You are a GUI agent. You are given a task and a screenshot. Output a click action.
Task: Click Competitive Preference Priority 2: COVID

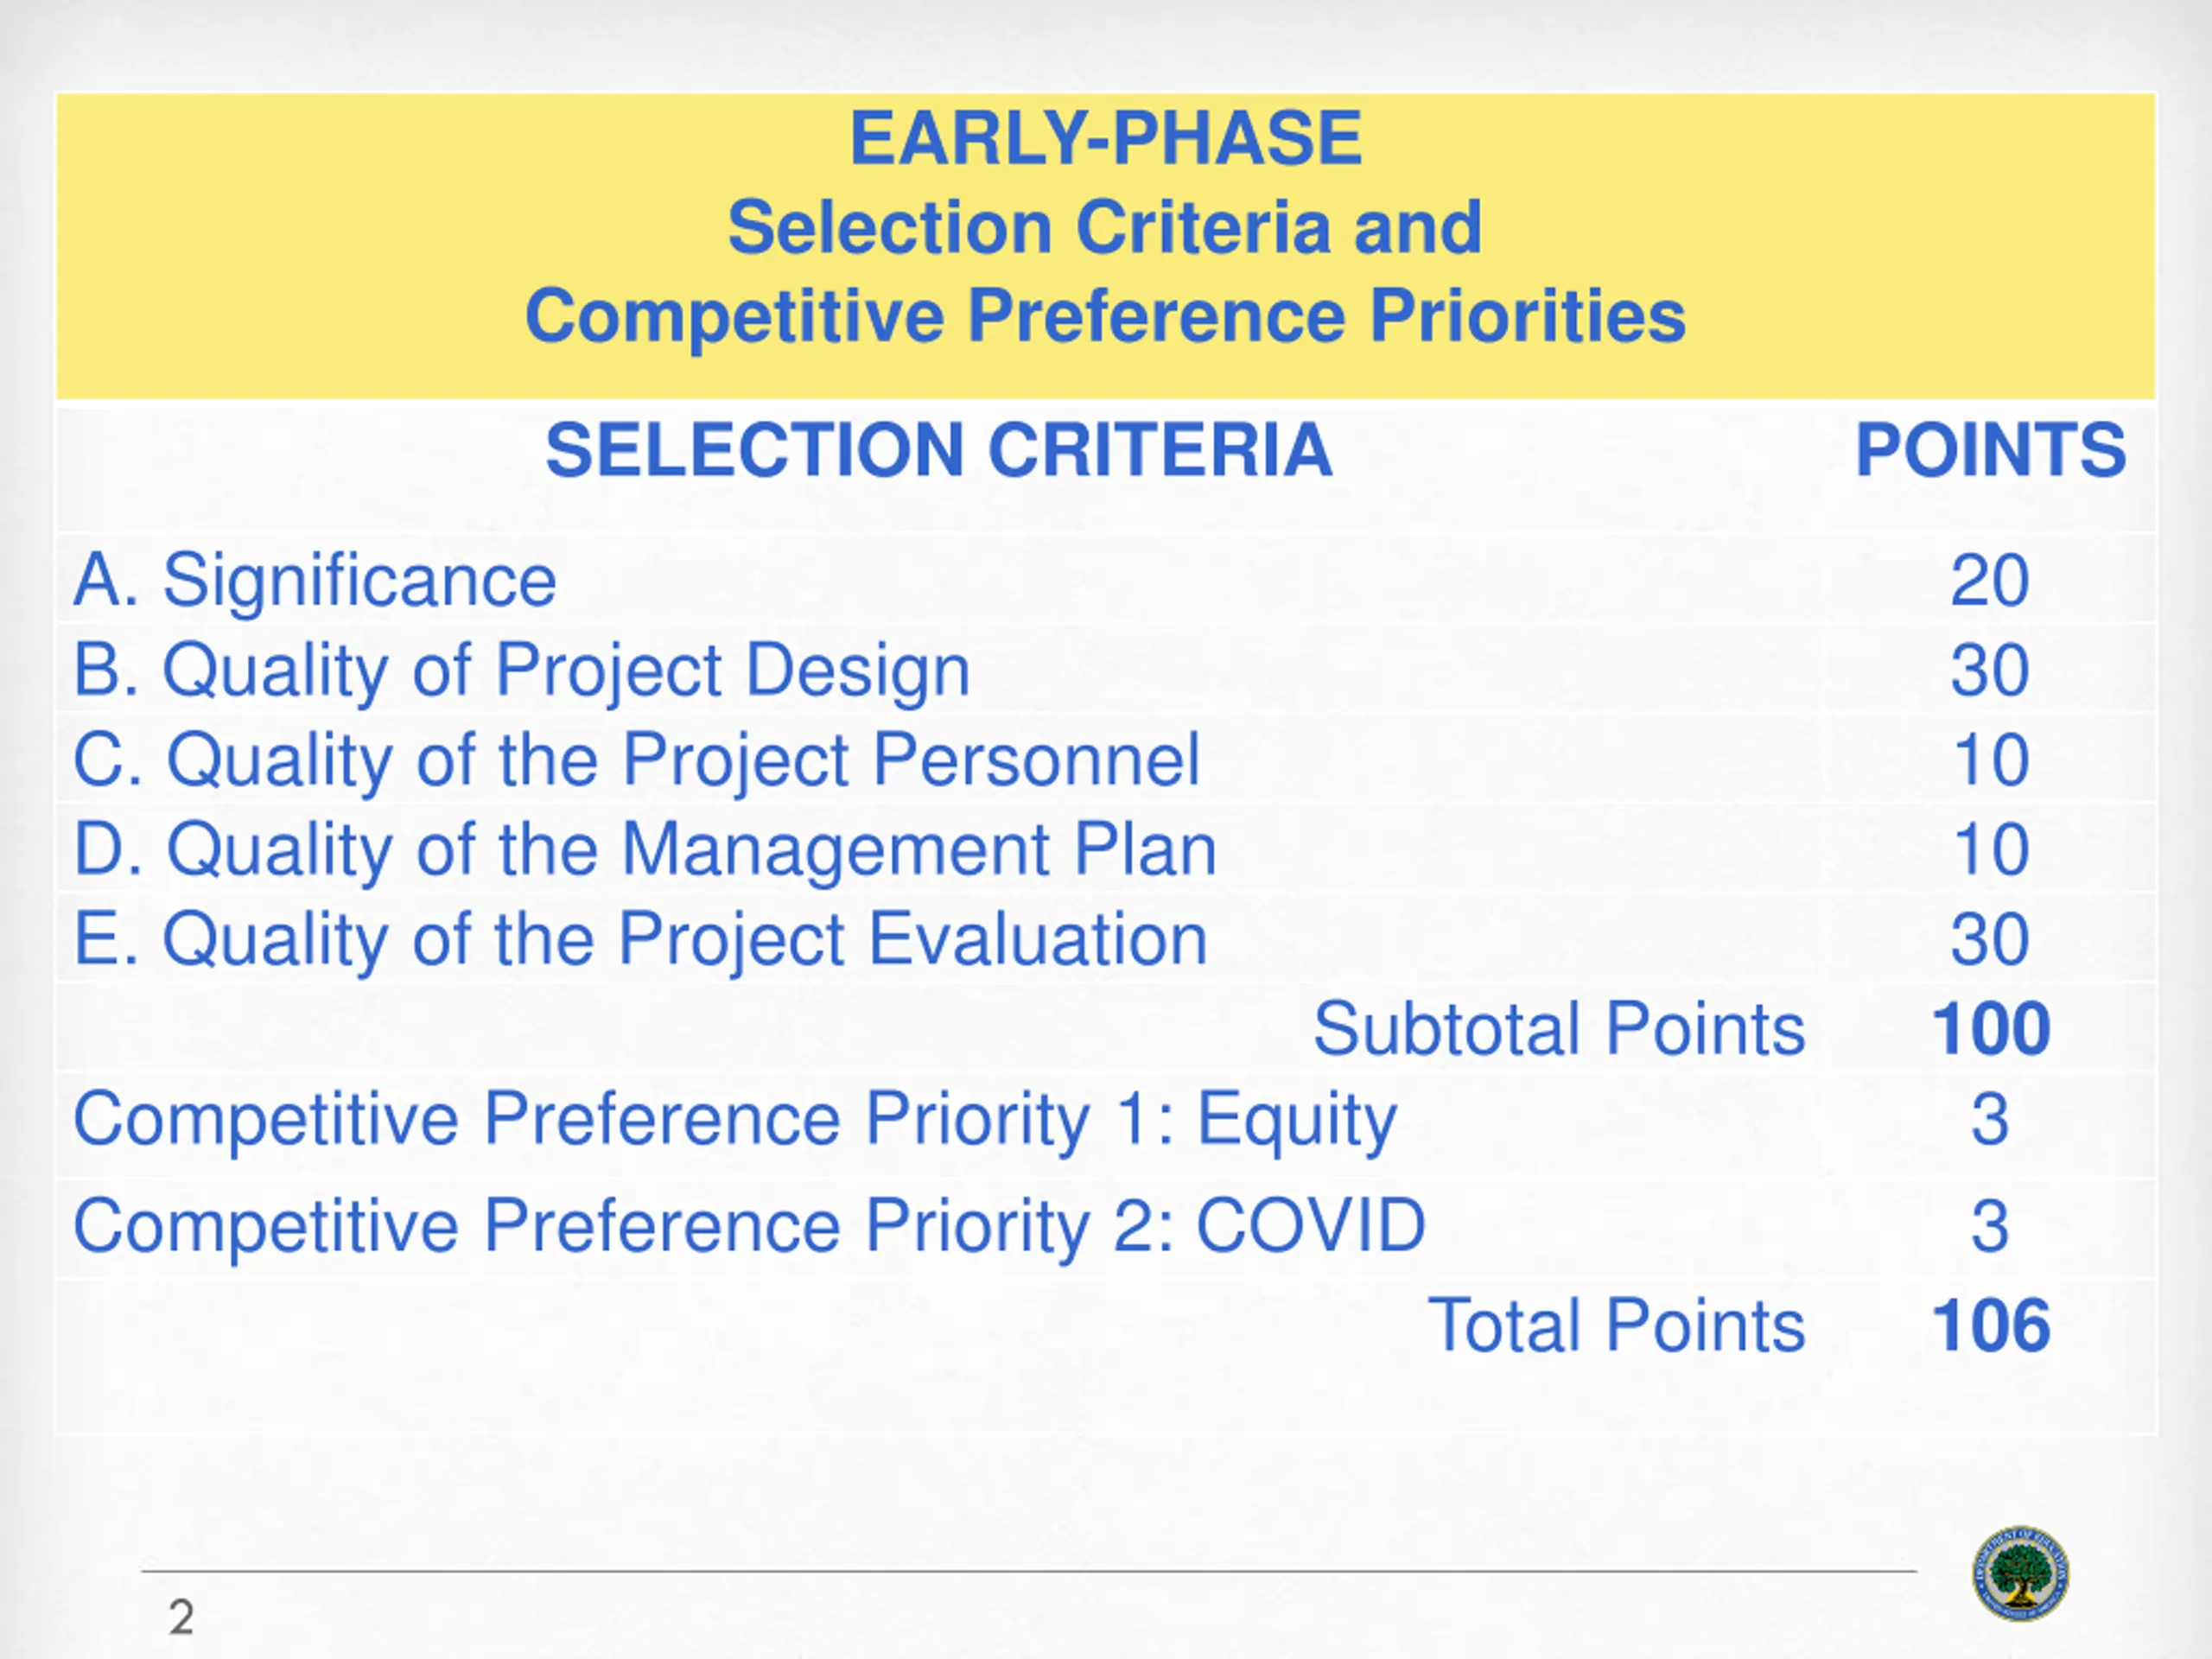749,1225
